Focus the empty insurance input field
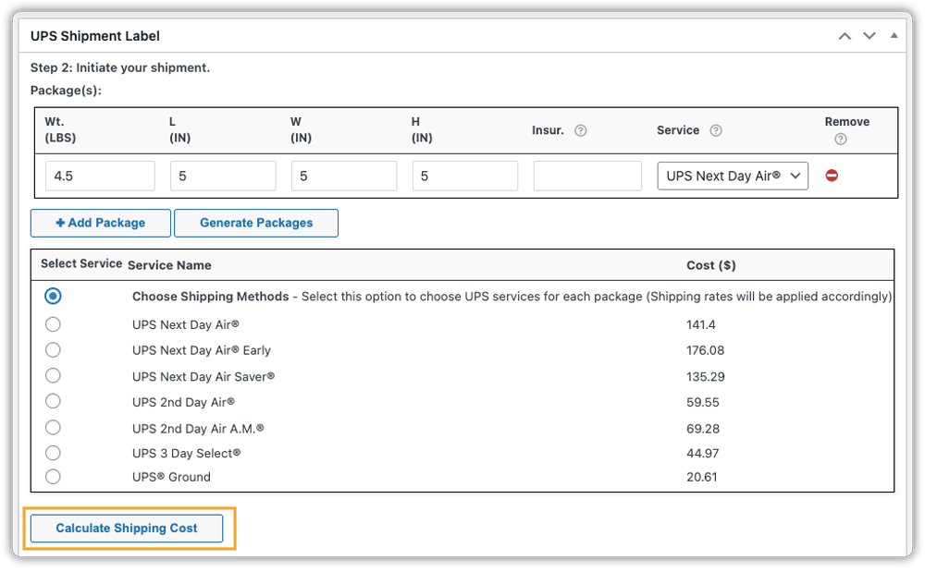Viewport: 925px width, 572px height. coord(587,176)
